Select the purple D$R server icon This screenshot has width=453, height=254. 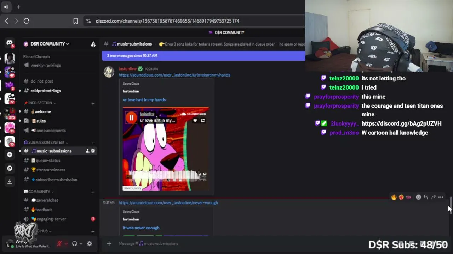[x=10, y=85]
